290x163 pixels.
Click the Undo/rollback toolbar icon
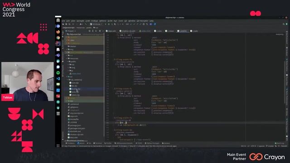147,24
